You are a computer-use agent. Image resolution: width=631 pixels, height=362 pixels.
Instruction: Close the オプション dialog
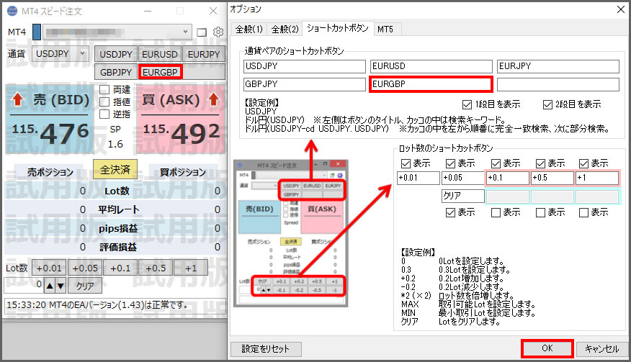(621, 9)
